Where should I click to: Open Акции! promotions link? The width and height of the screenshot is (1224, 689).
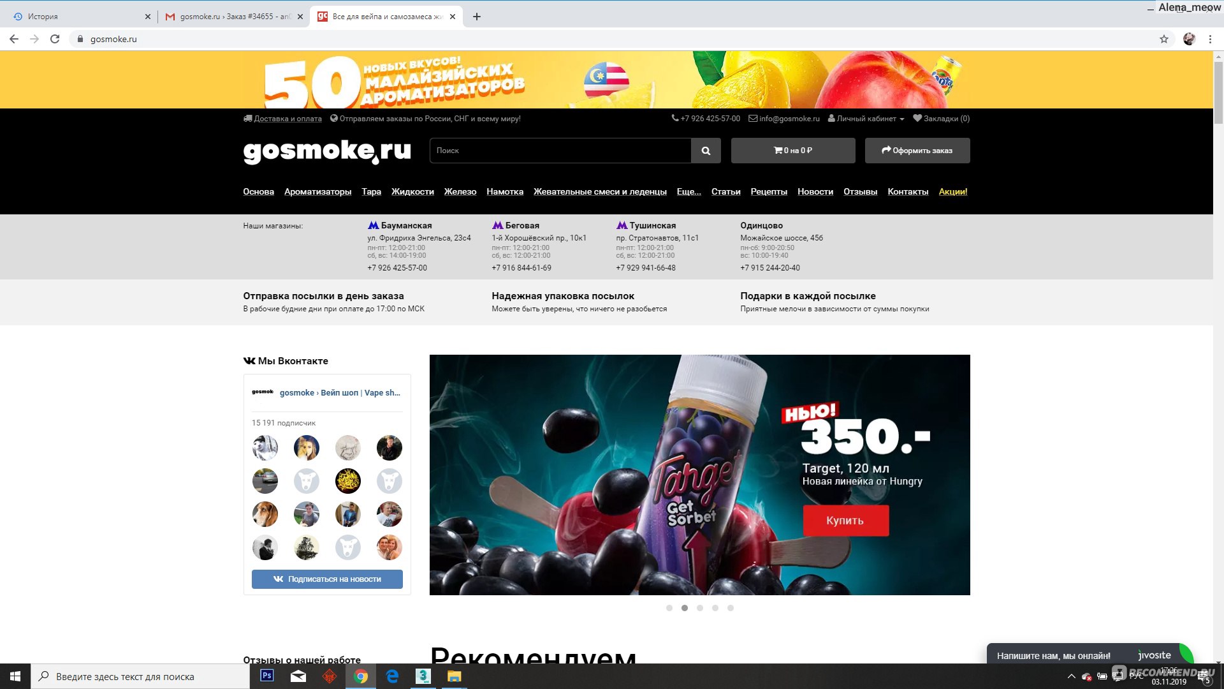pos(953,192)
